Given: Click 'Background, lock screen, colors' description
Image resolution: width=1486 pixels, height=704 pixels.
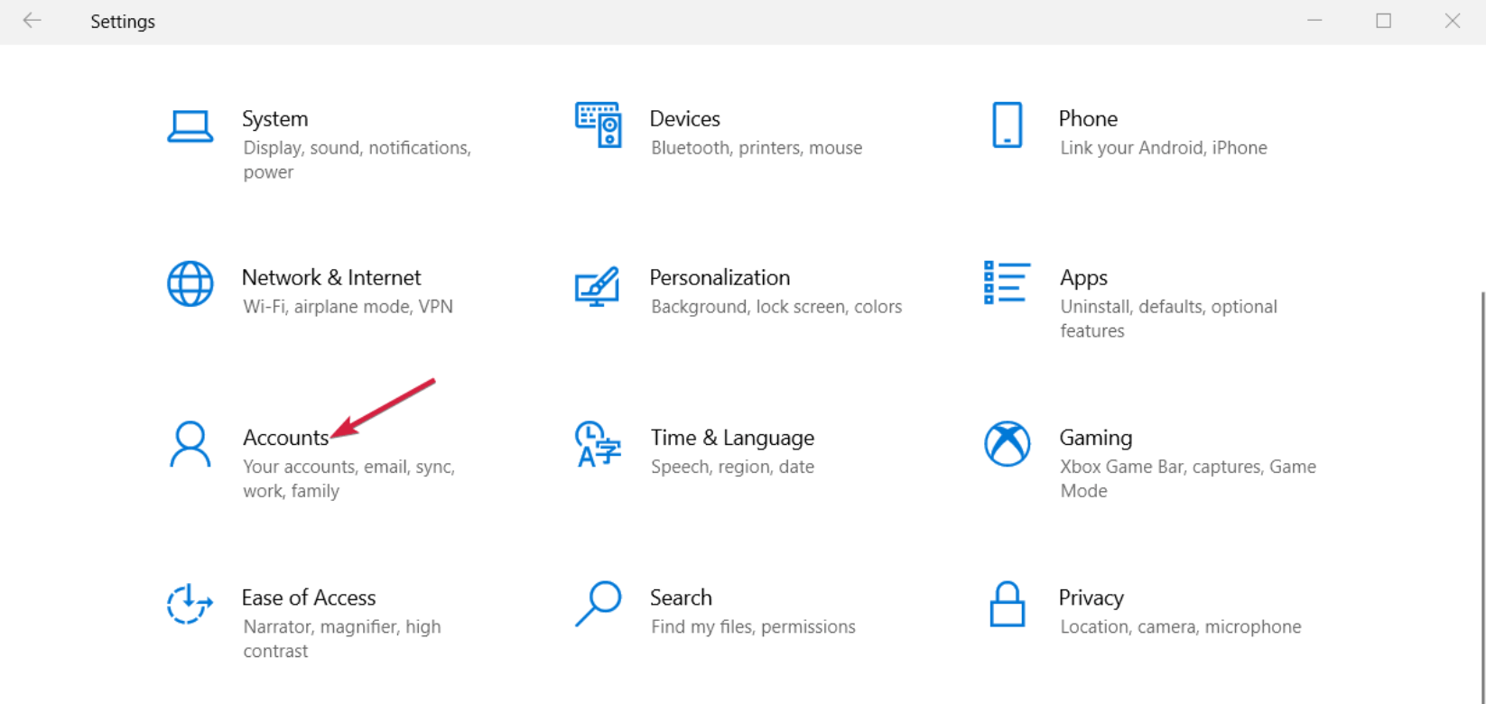Looking at the screenshot, I should click(776, 307).
